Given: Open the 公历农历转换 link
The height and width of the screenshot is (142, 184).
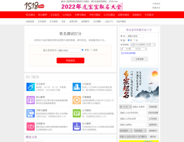Looking at the screenshot, I should tap(128, 53).
